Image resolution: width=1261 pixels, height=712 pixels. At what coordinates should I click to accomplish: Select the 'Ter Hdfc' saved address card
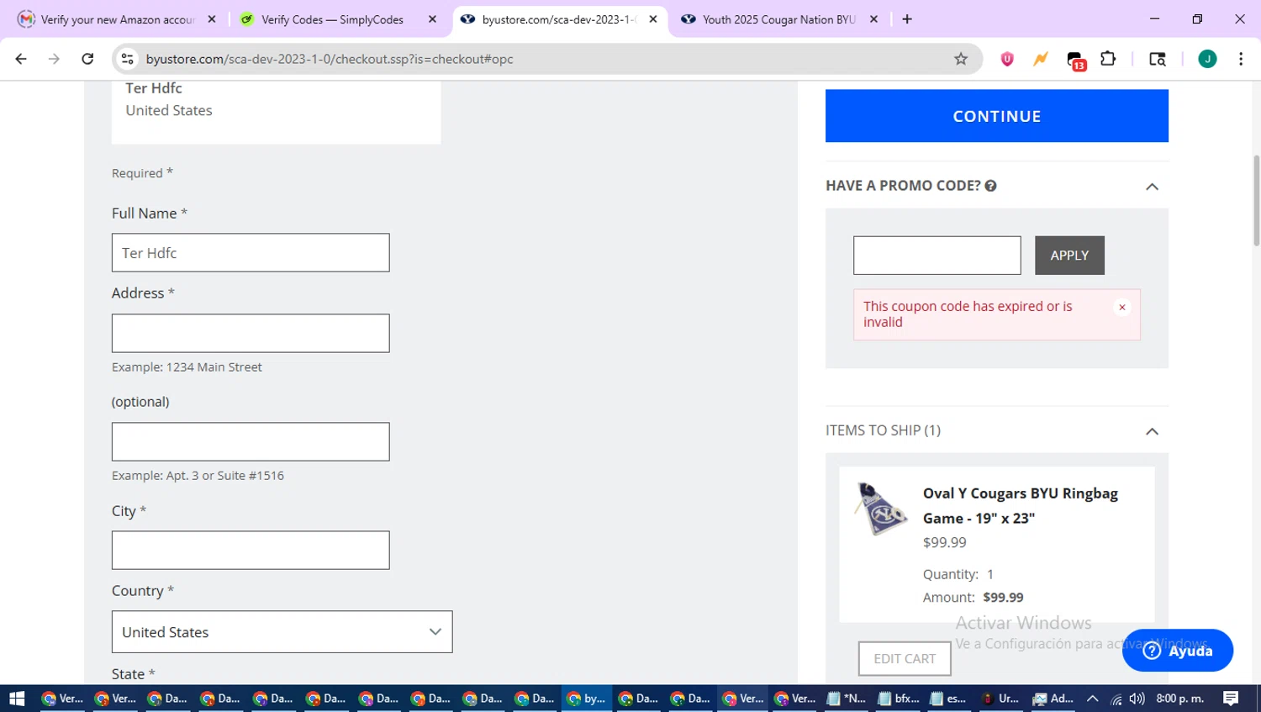(276, 112)
